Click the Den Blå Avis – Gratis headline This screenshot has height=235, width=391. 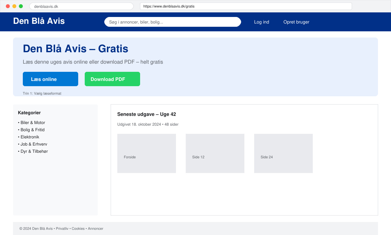(76, 49)
